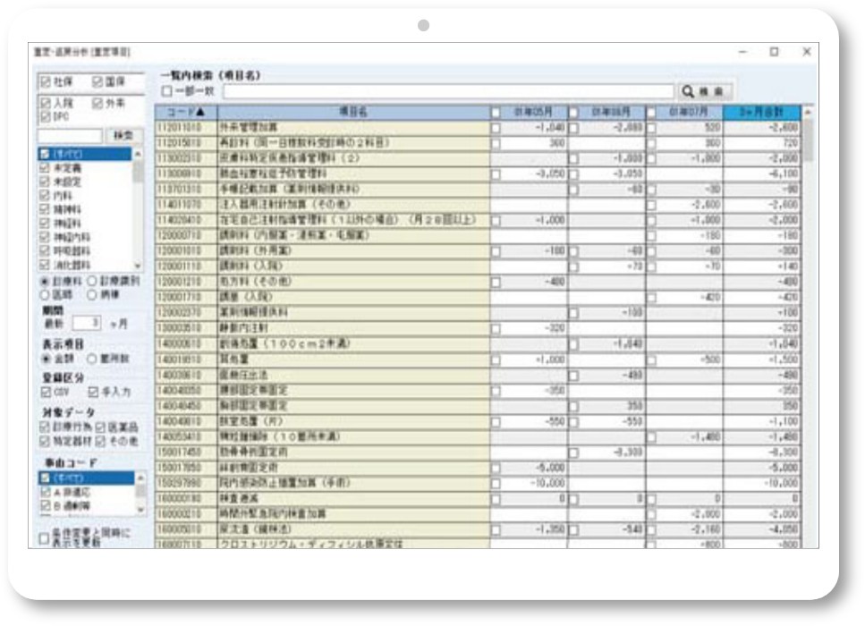The height and width of the screenshot is (626, 865).
Task: Click the 3ヶ月合計 column header
Action: 761,112
